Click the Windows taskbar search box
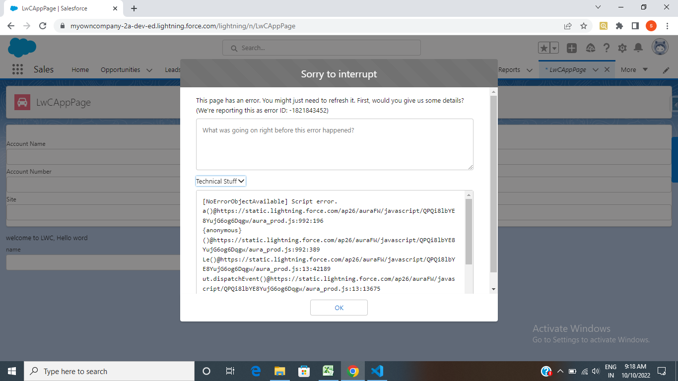Viewport: 678px width, 381px height. pos(109,371)
